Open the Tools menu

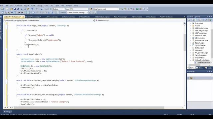[x=57, y=6]
